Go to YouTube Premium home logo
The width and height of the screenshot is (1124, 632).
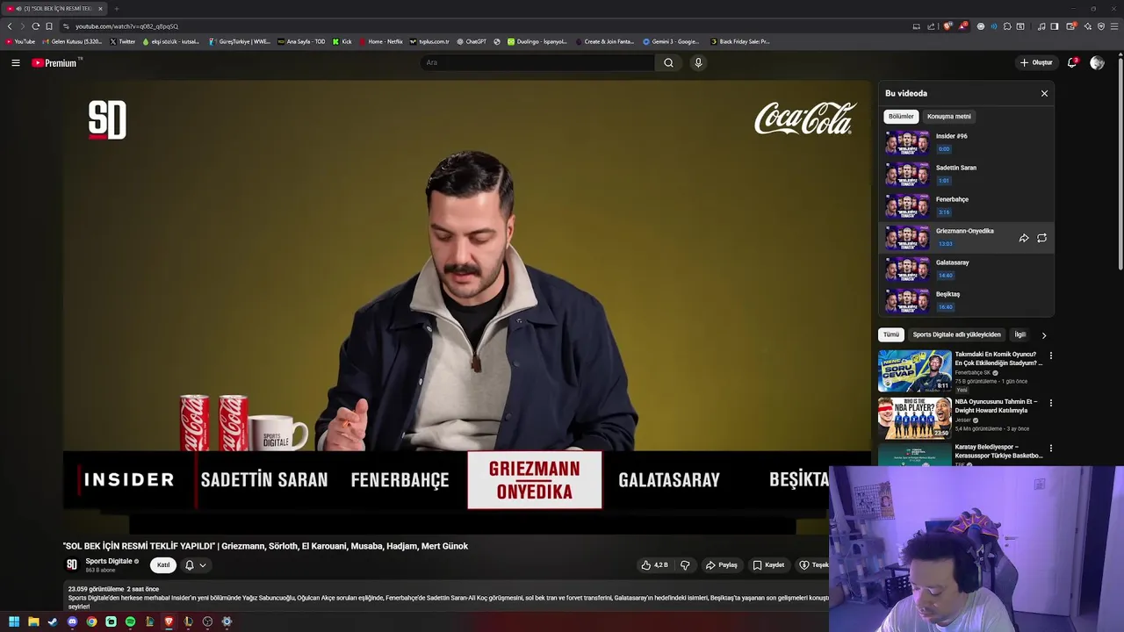pyautogui.click(x=55, y=62)
